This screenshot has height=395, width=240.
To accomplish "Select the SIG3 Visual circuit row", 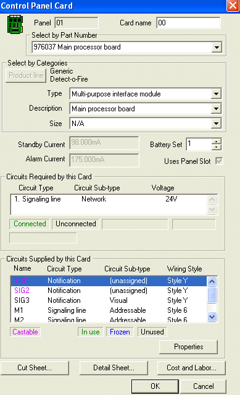I will [x=109, y=300].
